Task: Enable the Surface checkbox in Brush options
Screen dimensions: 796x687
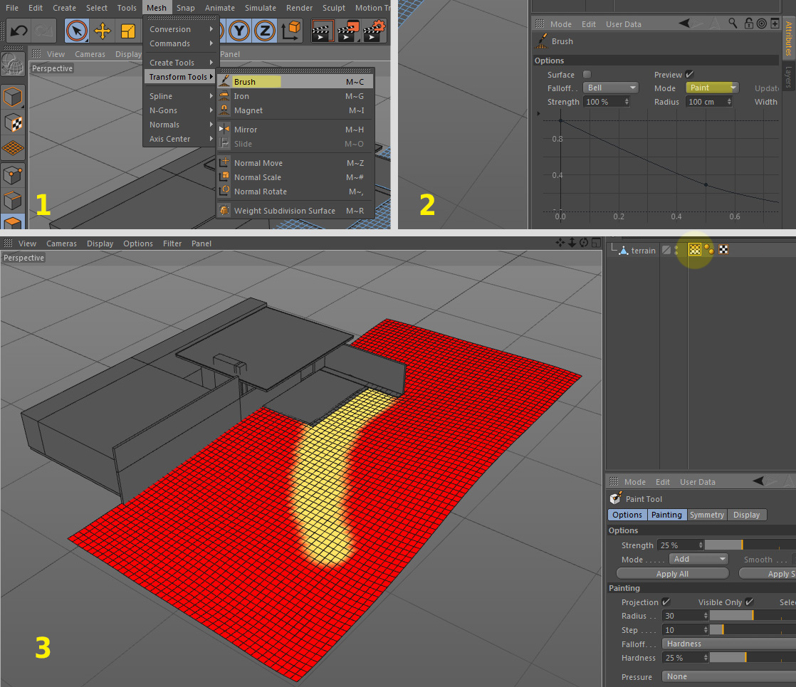Action: pyautogui.click(x=587, y=75)
